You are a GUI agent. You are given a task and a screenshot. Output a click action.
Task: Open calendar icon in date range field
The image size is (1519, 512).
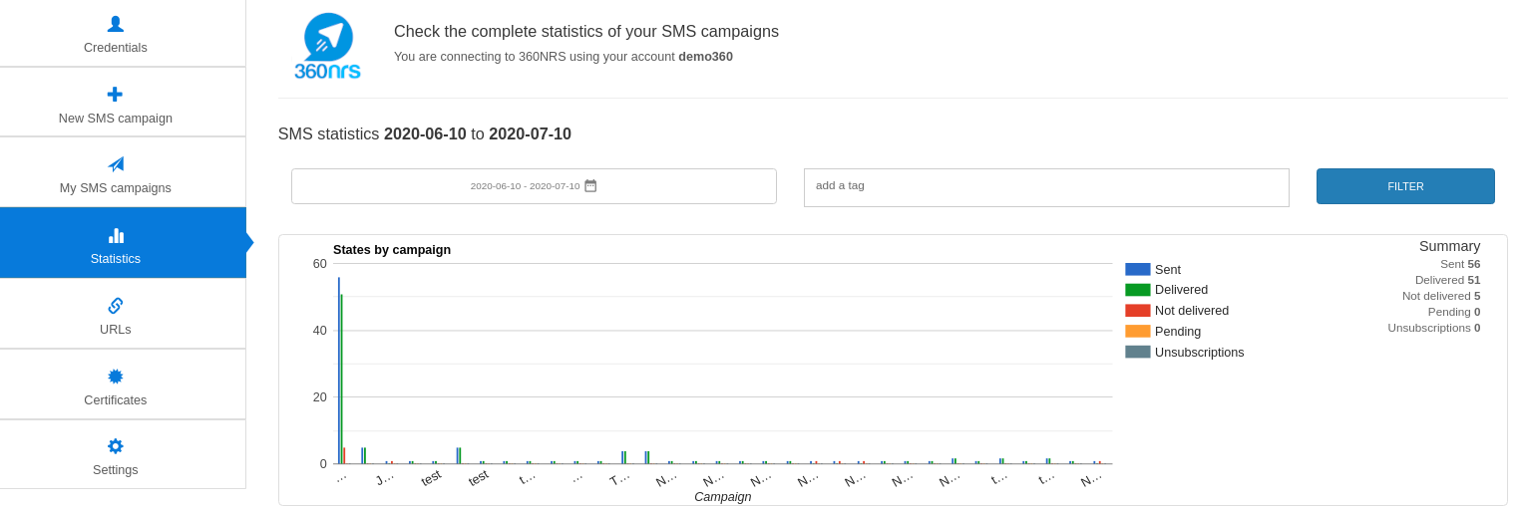(590, 186)
